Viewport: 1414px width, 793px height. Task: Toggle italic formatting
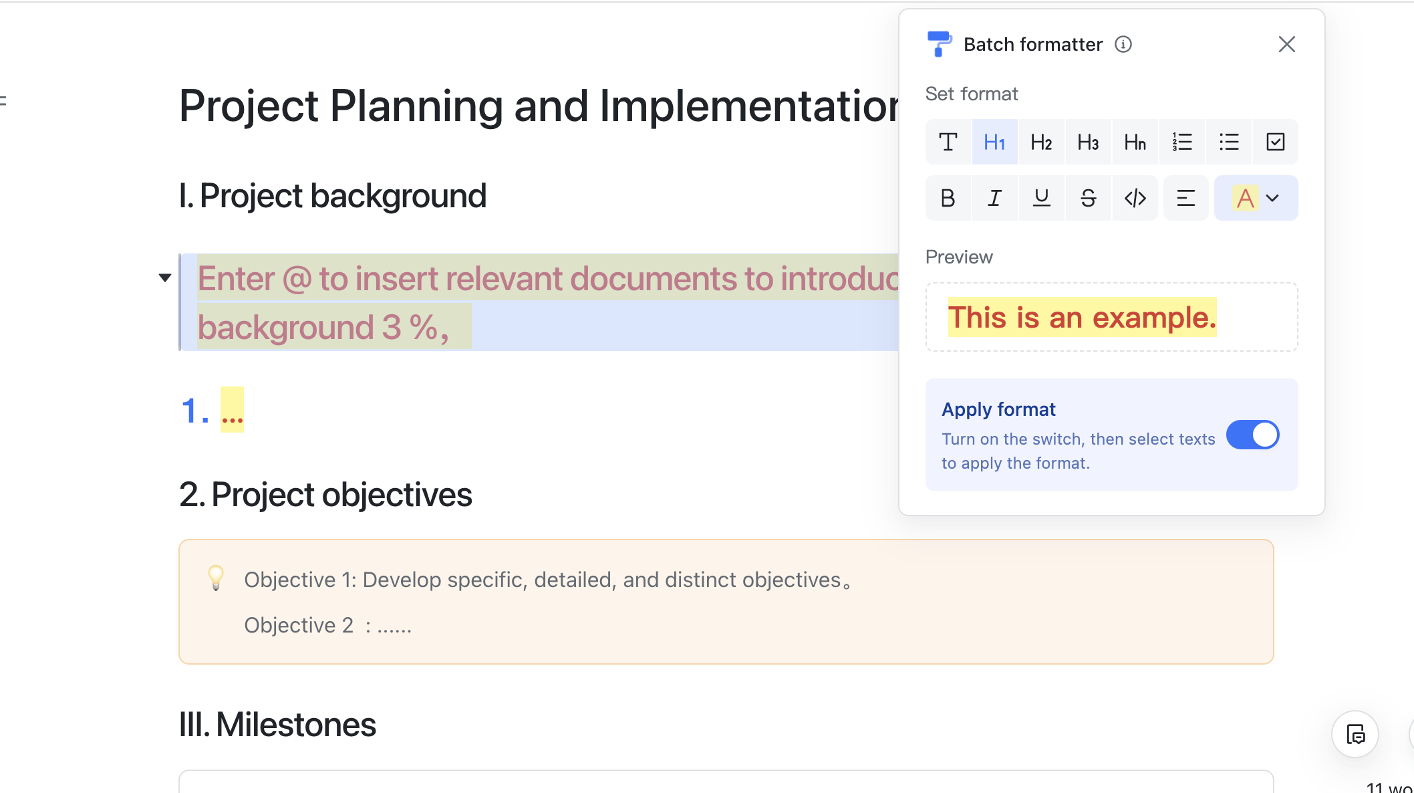(994, 198)
